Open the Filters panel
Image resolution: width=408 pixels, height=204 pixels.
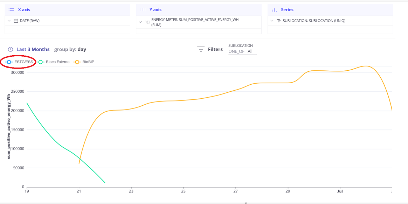[216, 49]
